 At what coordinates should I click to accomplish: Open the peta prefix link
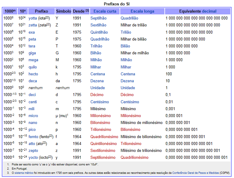[x=32, y=39]
